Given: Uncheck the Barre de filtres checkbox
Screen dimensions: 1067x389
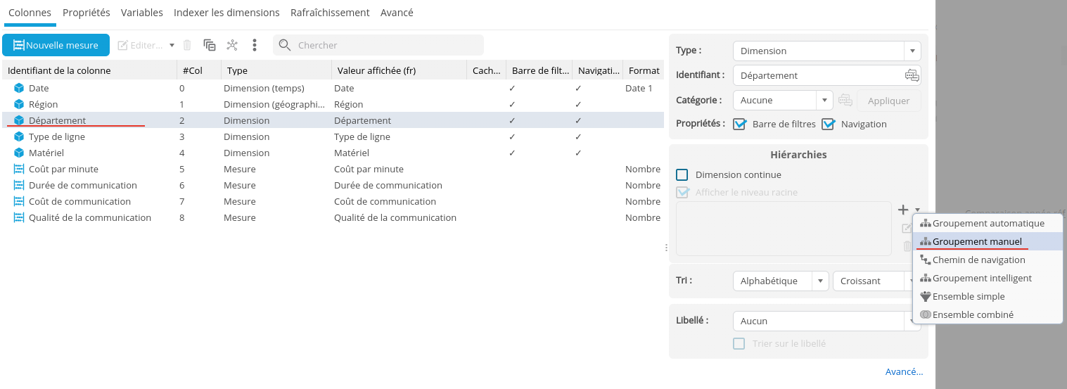Looking at the screenshot, I should coord(739,124).
